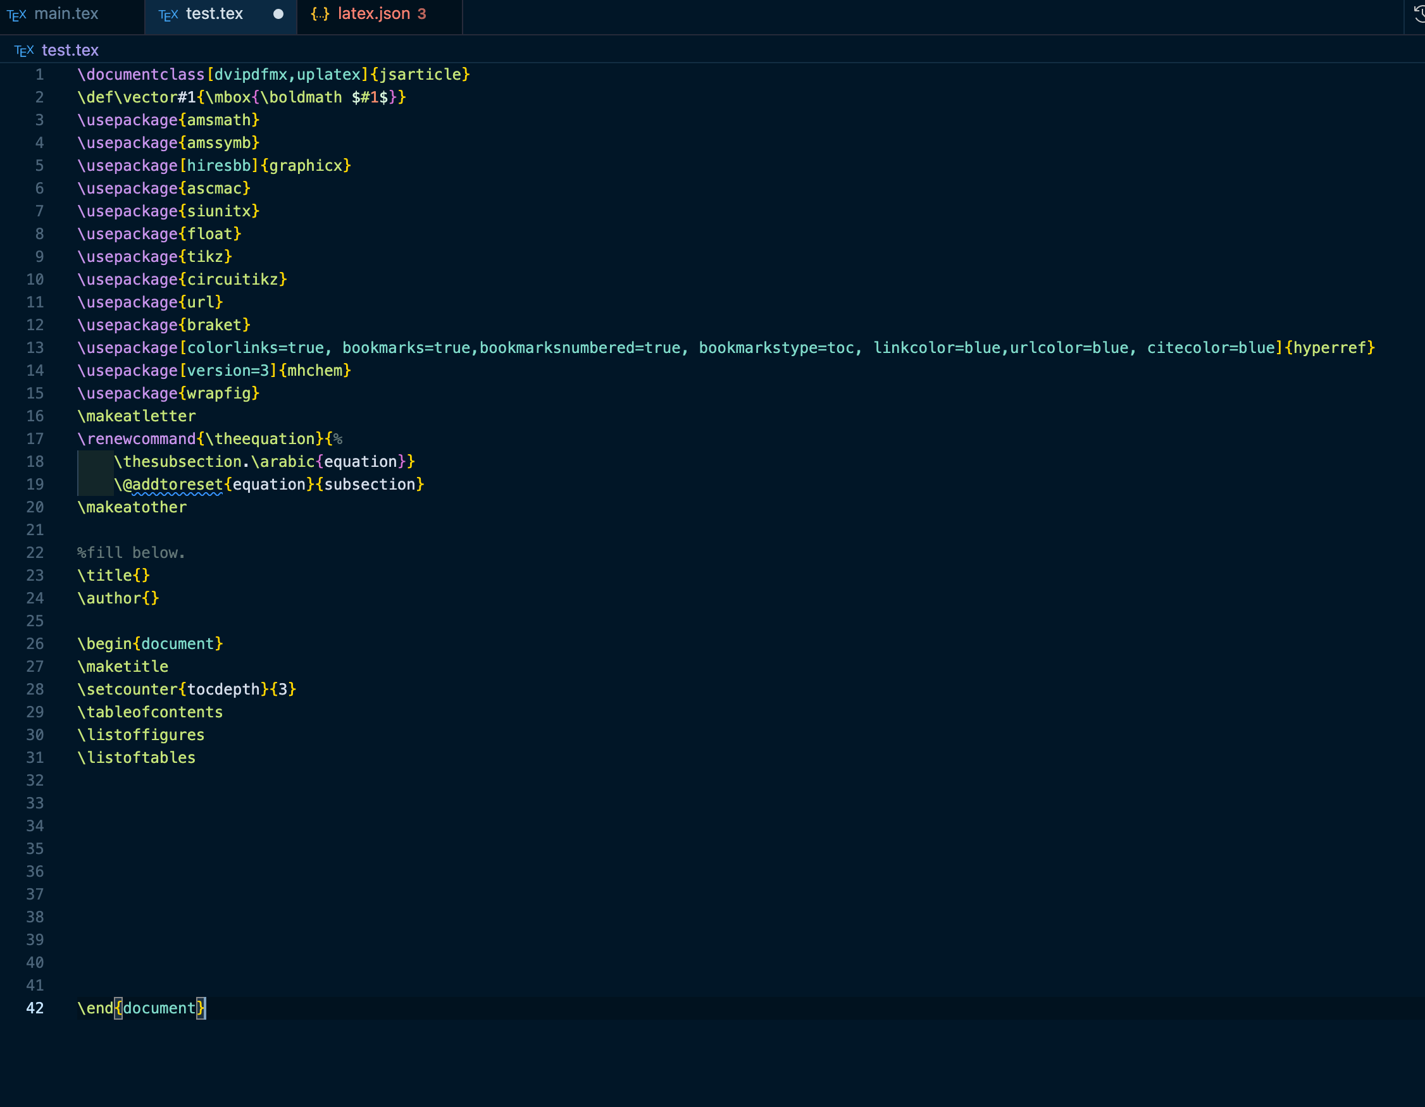Click the squiggly-underlined @addtoreset command

pos(173,485)
